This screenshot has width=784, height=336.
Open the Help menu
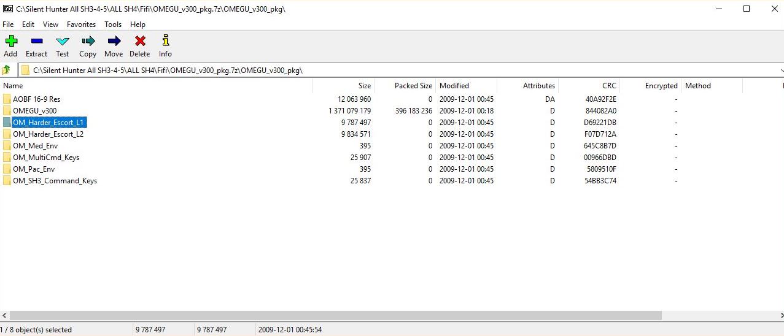pos(138,25)
